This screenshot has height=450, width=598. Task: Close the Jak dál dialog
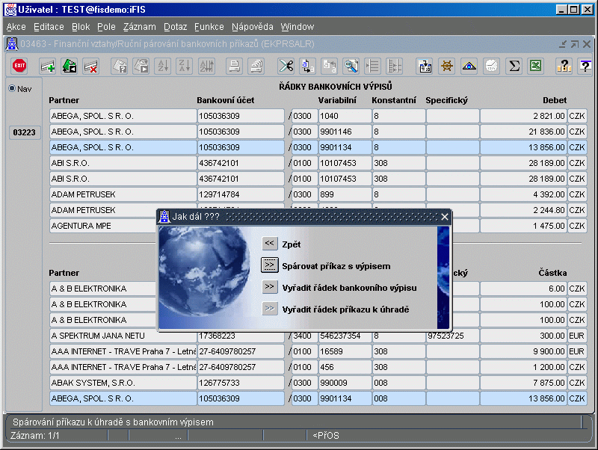tap(444, 217)
